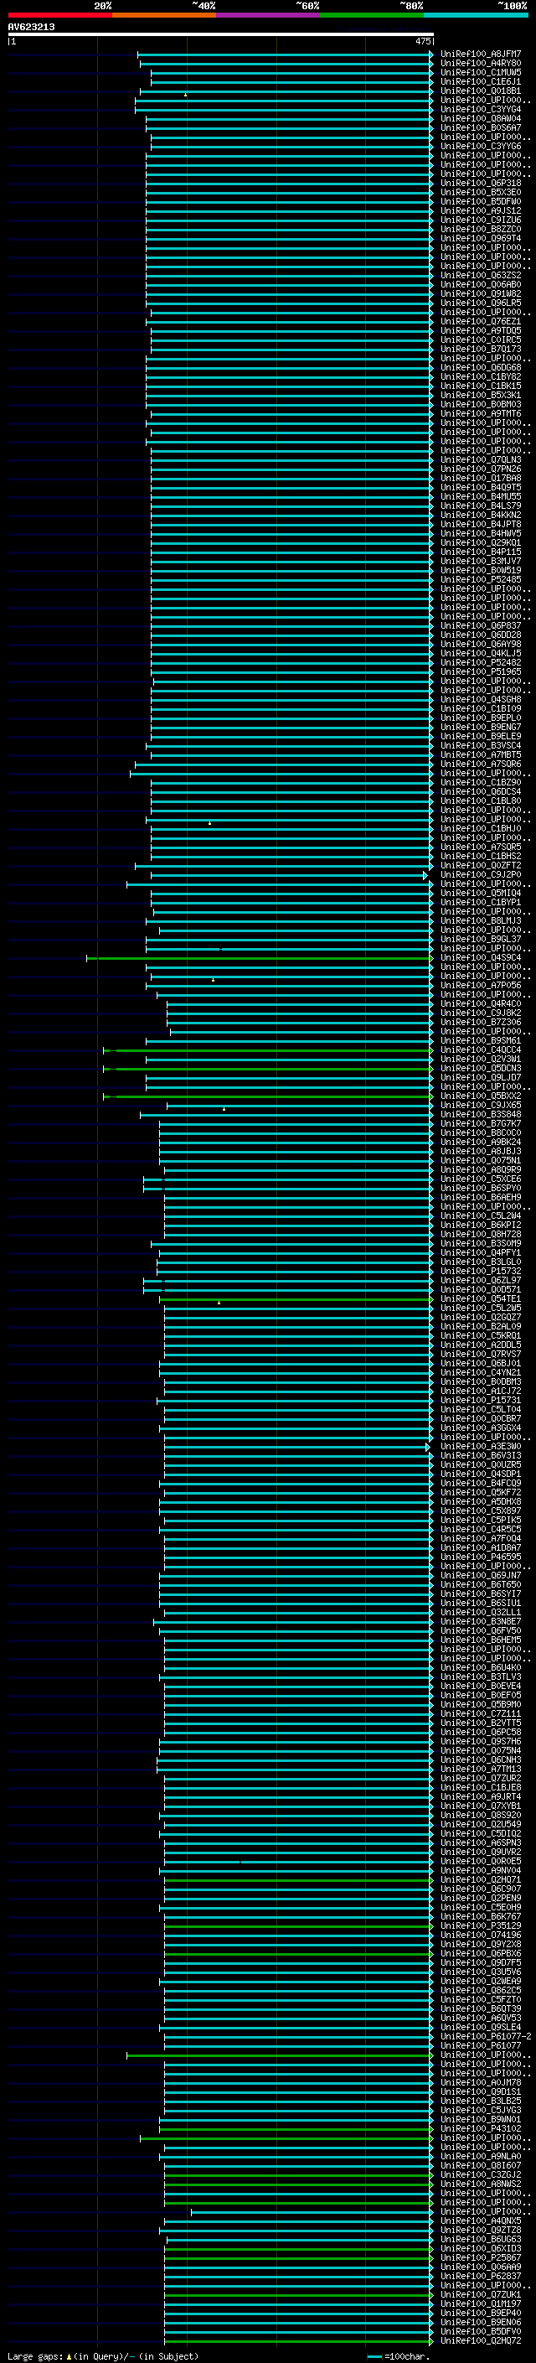Screen dimensions: 536x2363
Task: Select the UniRef100_B7Z306 label
Action: (481, 1022)
